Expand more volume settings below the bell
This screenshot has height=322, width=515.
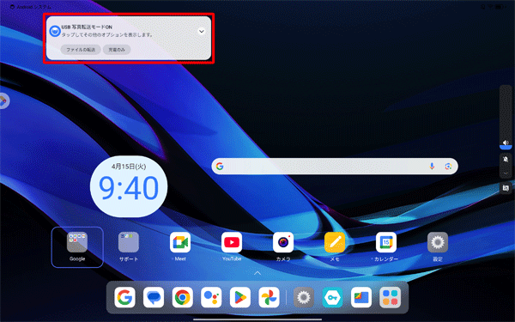[x=506, y=173]
